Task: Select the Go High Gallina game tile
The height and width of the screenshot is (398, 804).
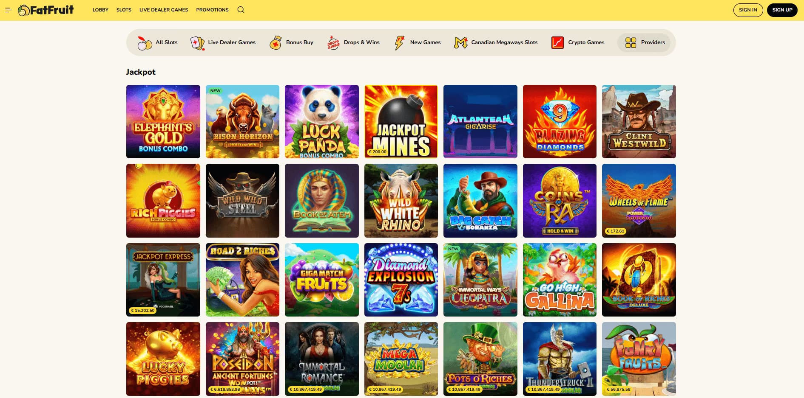Action: (560, 280)
